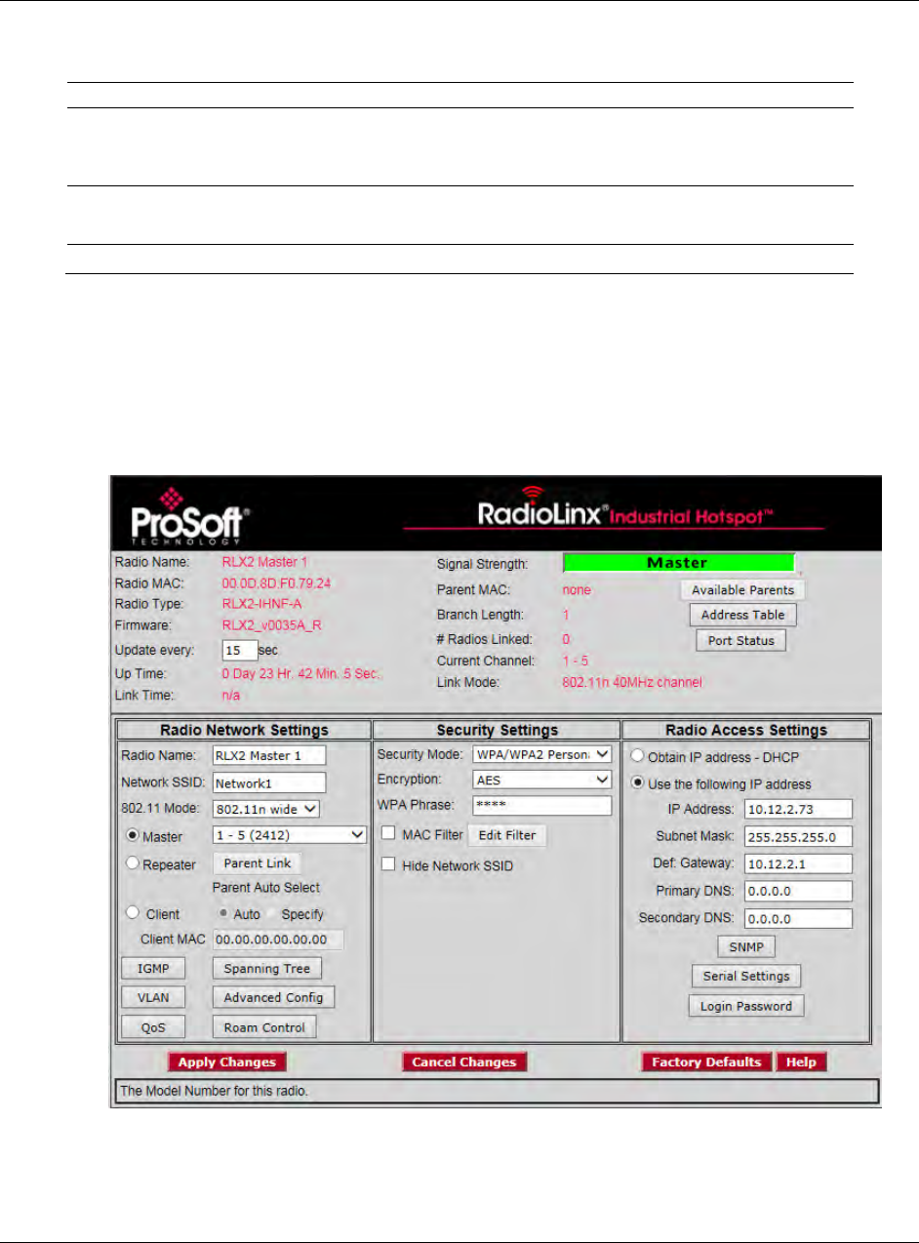Click Cancel Changes
The image size is (919, 1243).
(463, 1063)
